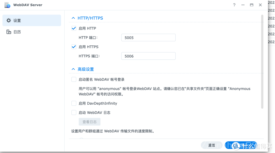The height and width of the screenshot is (153, 275).
Task: Click the 启用 HTTPS label text
Action: tap(89, 47)
